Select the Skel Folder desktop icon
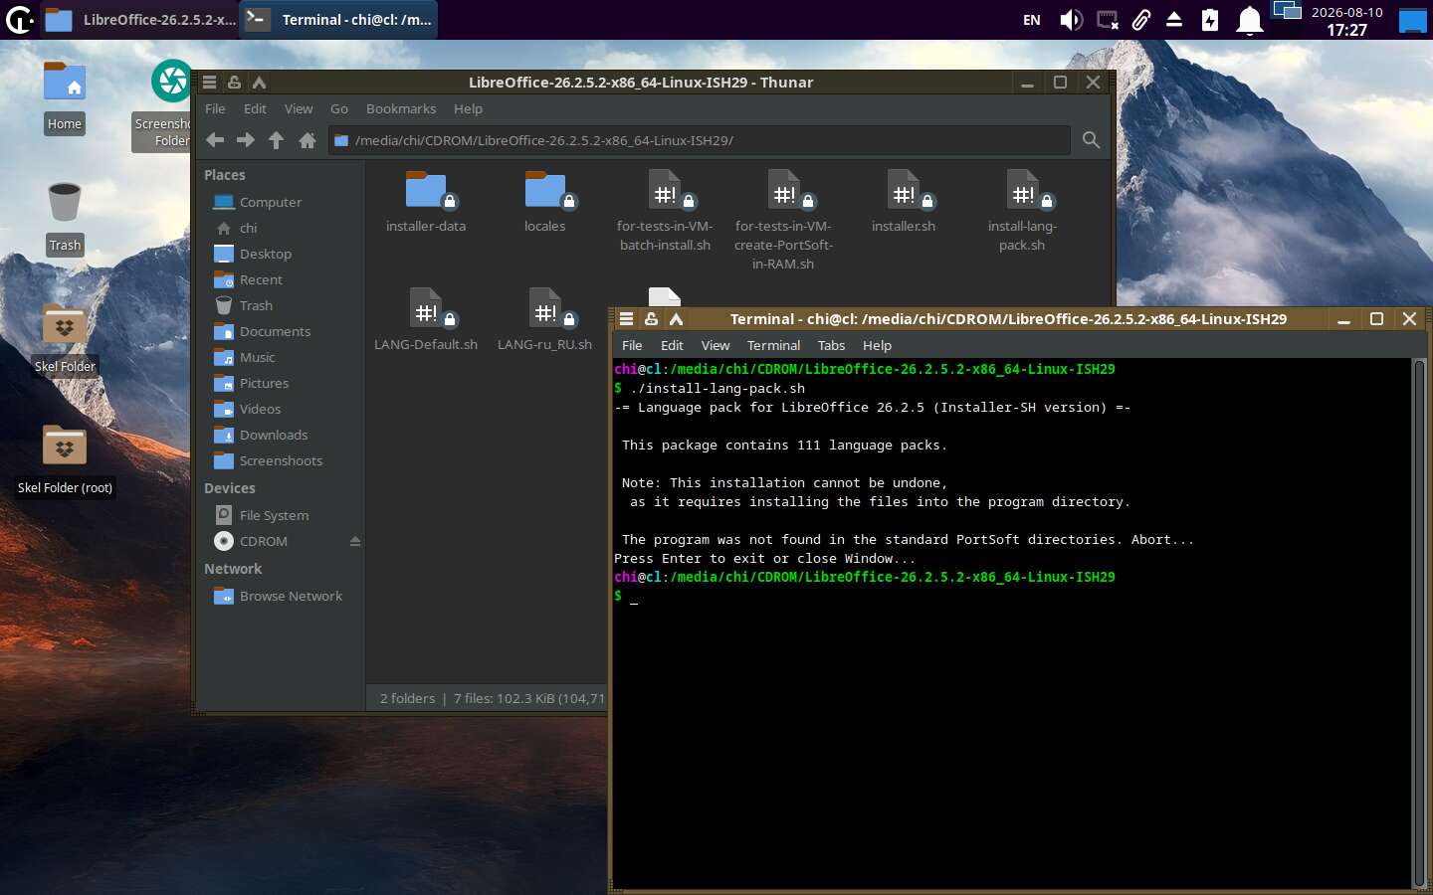Screen dimensions: 1433x895 65,324
